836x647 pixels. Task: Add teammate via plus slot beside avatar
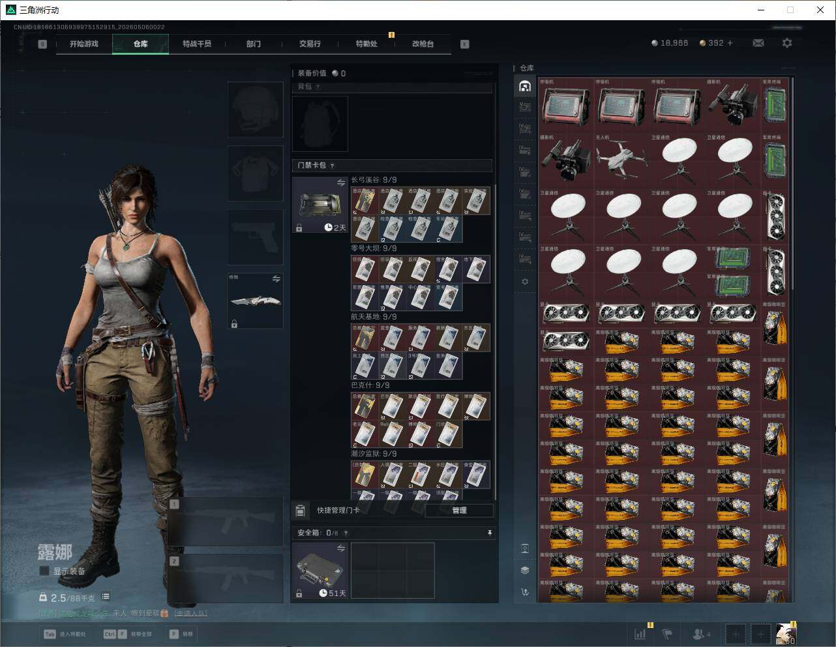pyautogui.click(x=760, y=633)
